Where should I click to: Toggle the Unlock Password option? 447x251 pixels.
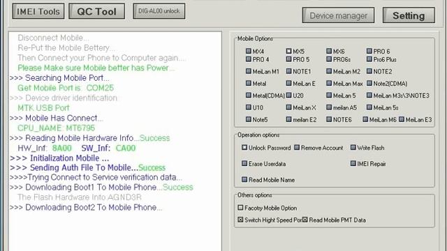coord(244,147)
